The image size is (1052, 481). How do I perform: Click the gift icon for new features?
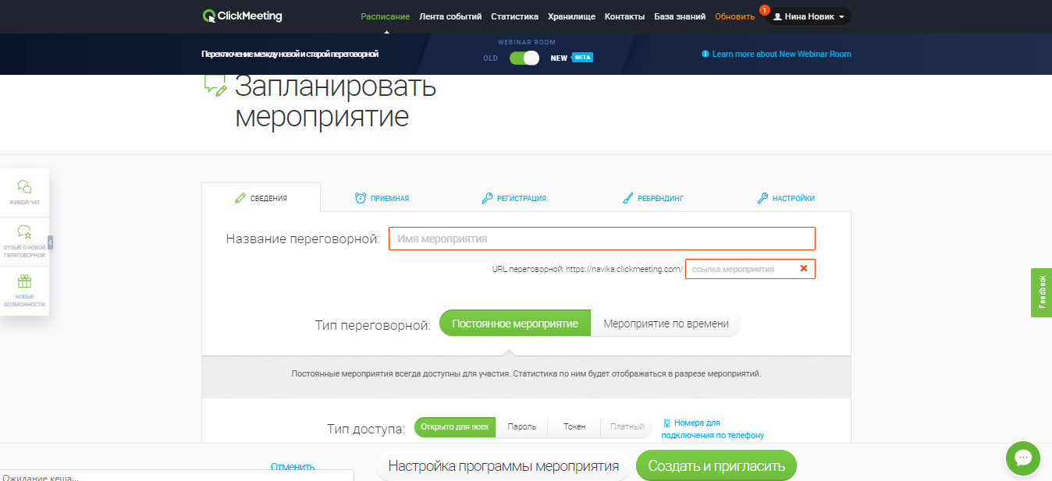pyautogui.click(x=25, y=281)
